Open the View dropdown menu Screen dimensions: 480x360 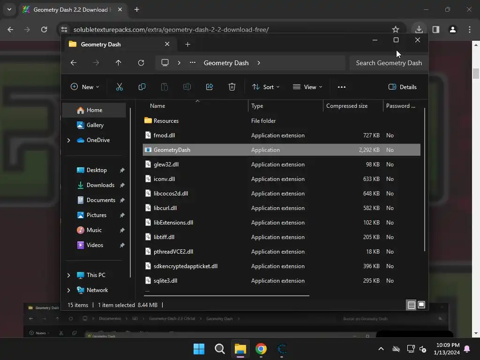tap(307, 87)
